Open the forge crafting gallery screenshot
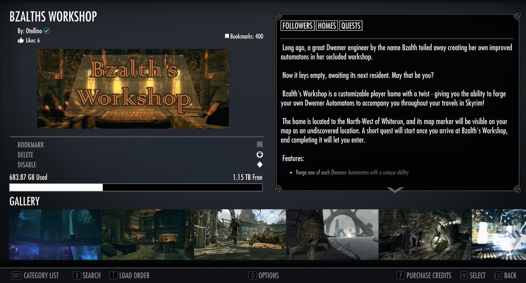526x283 pixels. [x=425, y=234]
